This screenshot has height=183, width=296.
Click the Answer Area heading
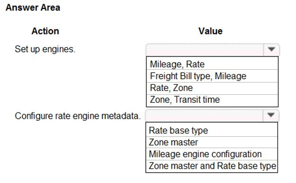pos(33,8)
